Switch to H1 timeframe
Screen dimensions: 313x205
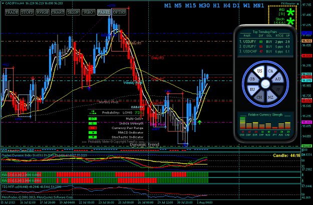tap(216, 5)
